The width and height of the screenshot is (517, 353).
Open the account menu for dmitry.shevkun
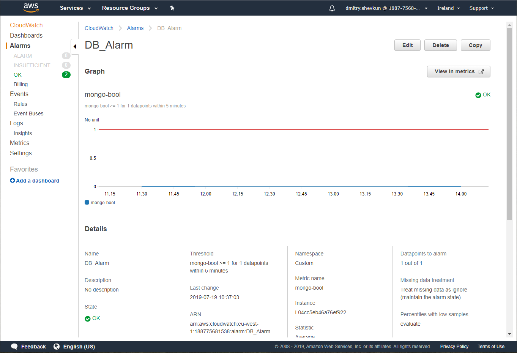(386, 8)
